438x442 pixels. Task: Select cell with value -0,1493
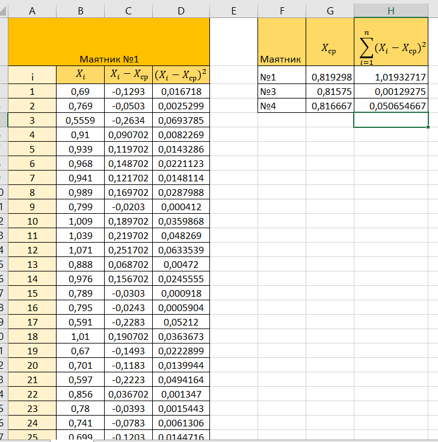coord(129,351)
